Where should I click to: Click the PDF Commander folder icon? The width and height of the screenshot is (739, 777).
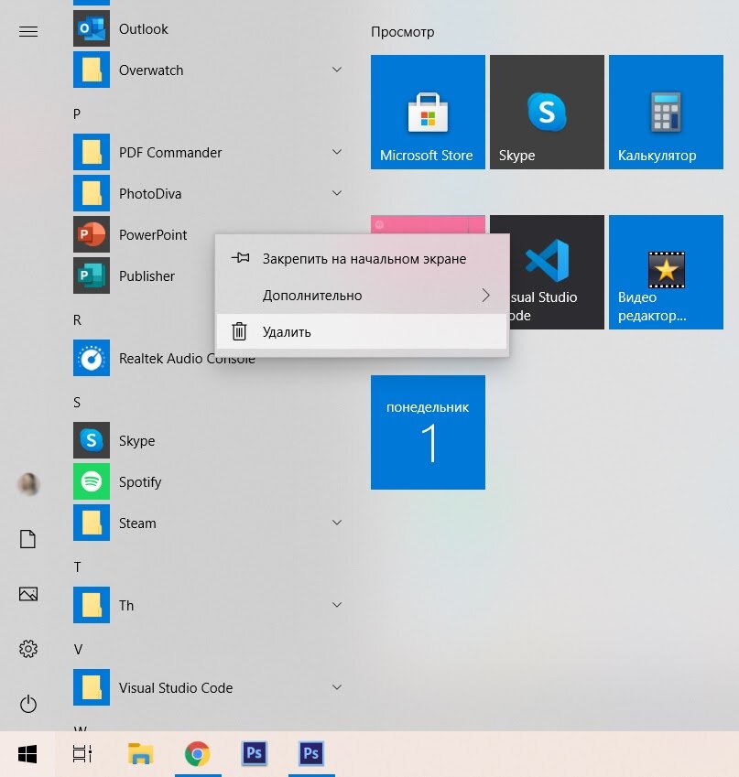tap(92, 152)
